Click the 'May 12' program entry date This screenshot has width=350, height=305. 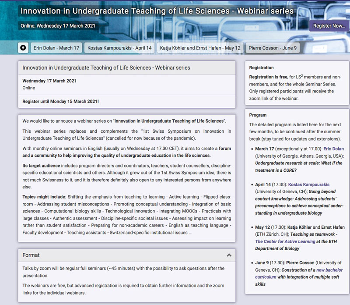[x=262, y=227]
